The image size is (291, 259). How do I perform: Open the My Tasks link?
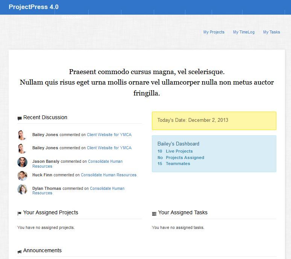pos(271,32)
